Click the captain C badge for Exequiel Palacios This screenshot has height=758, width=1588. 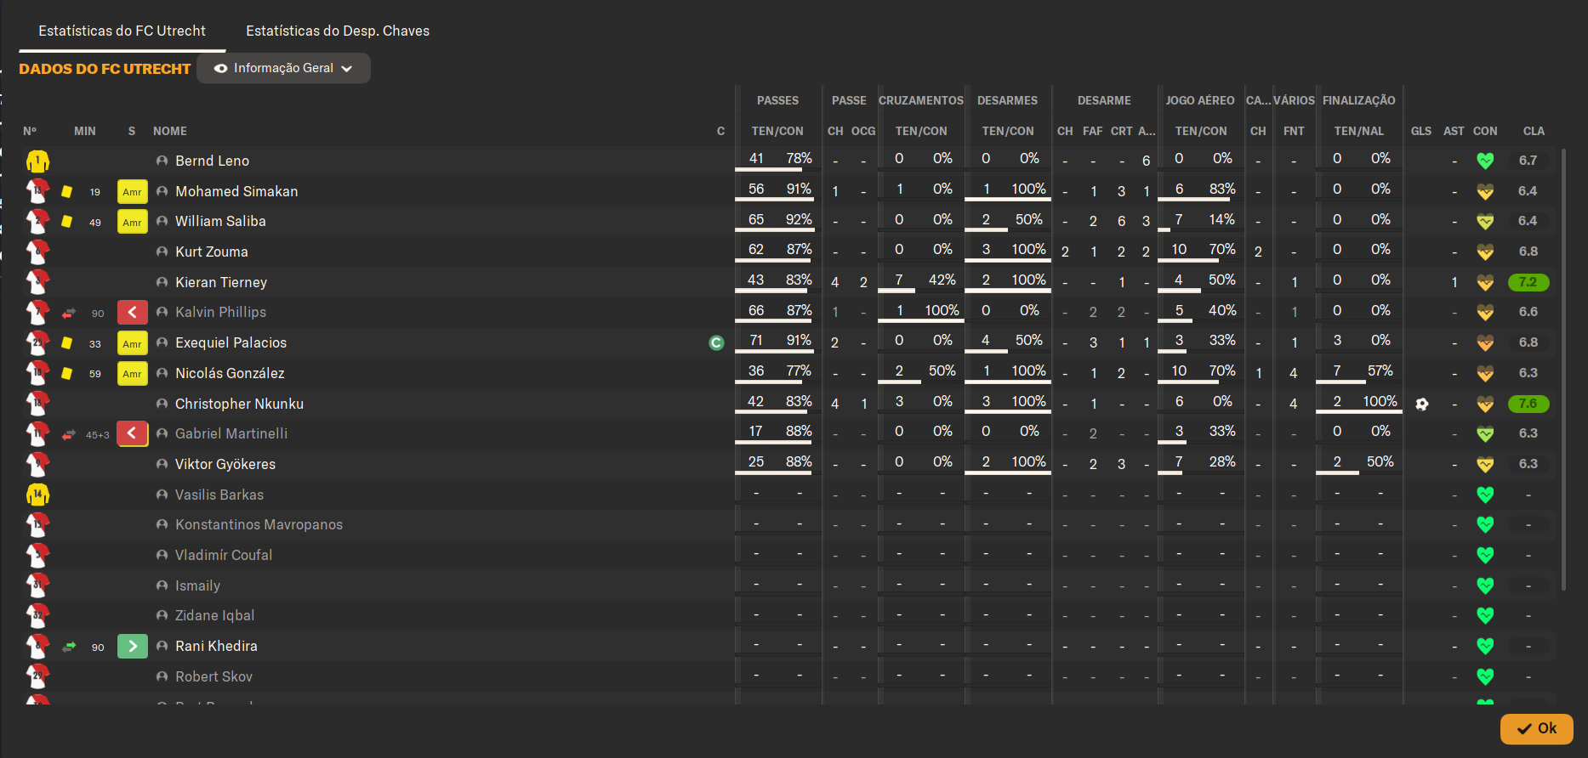click(x=716, y=342)
